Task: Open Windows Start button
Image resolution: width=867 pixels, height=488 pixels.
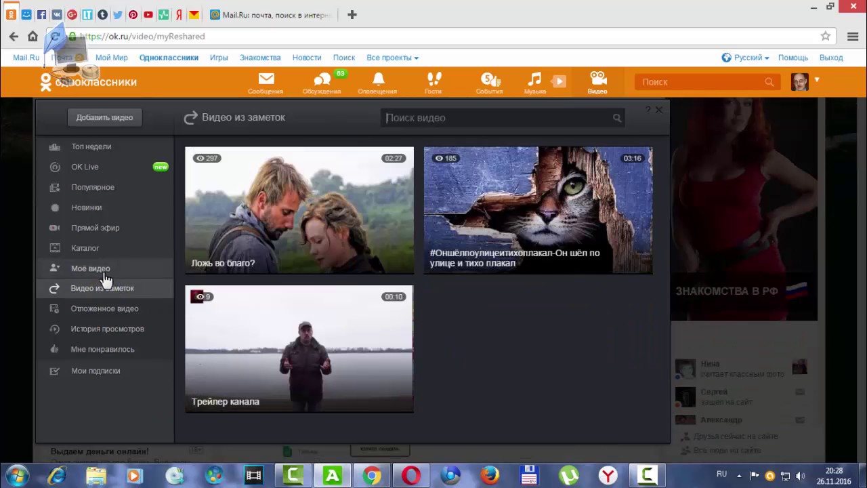Action: (x=17, y=475)
